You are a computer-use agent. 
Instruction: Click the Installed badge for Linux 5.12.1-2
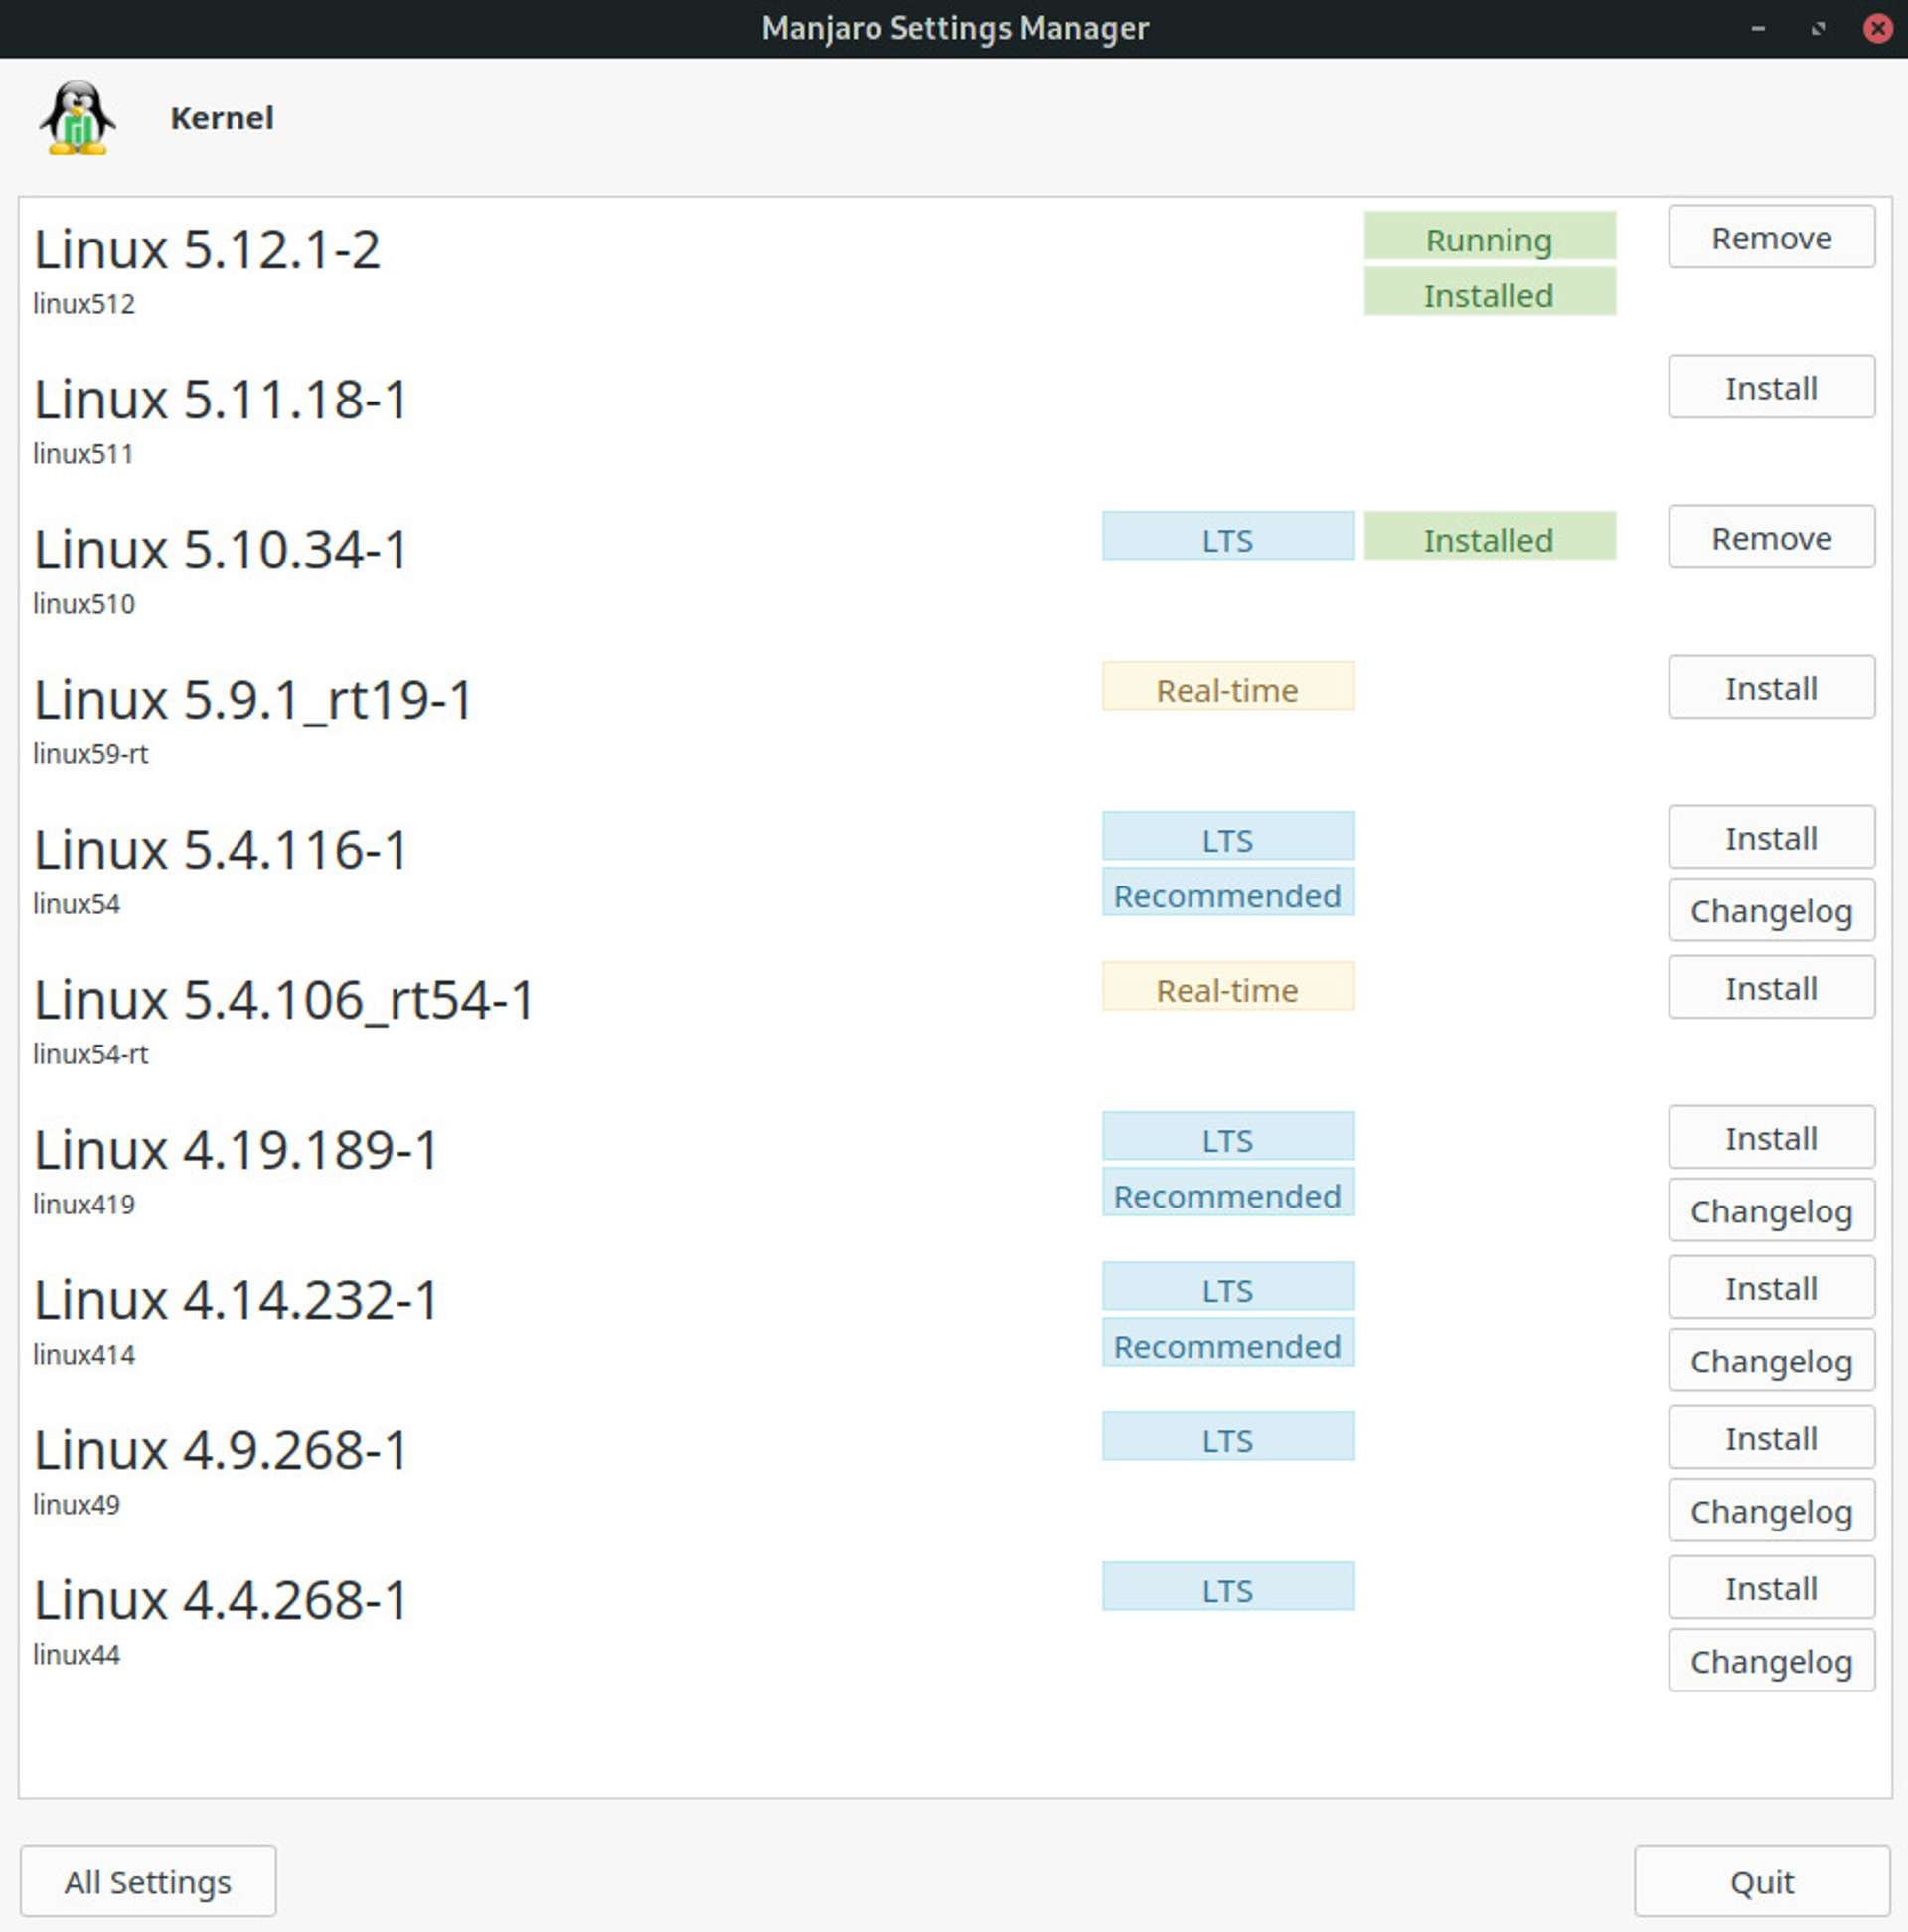click(1489, 292)
